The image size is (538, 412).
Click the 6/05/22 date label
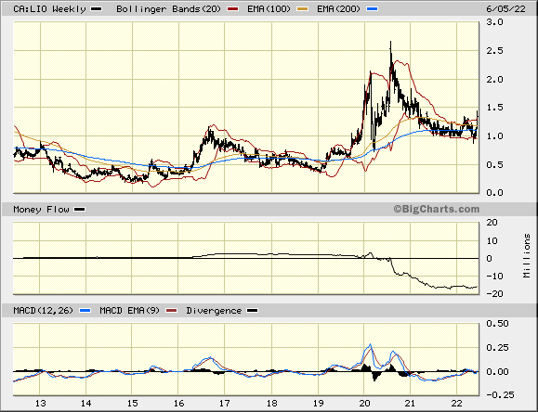[505, 9]
